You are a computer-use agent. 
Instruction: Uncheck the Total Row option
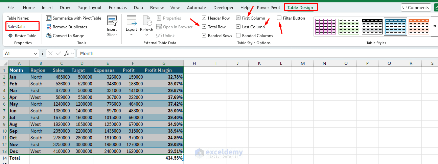tap(204, 27)
